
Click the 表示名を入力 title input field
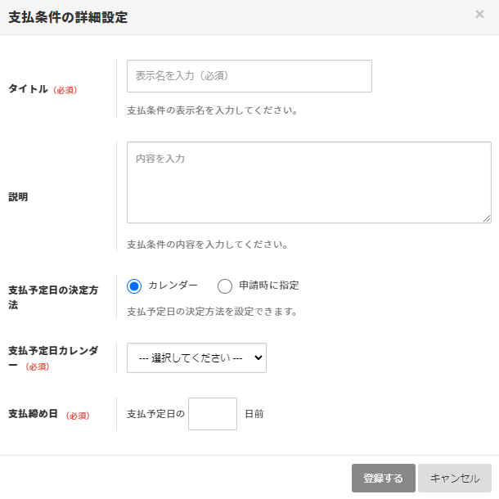click(x=249, y=76)
